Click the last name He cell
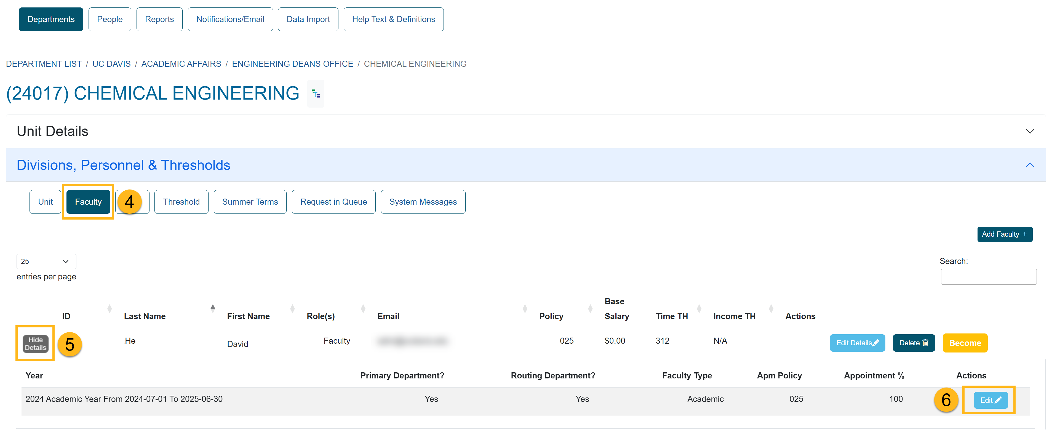The width and height of the screenshot is (1052, 430). (130, 341)
